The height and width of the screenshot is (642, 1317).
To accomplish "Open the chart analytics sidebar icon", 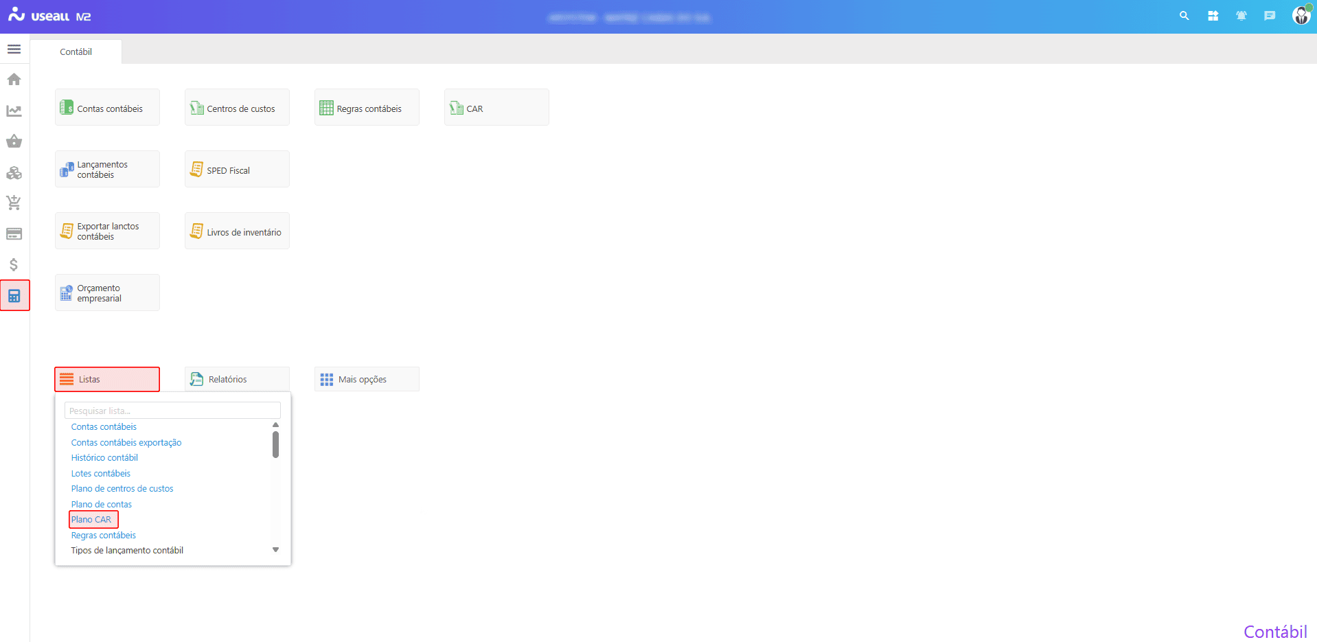I will click(x=14, y=111).
